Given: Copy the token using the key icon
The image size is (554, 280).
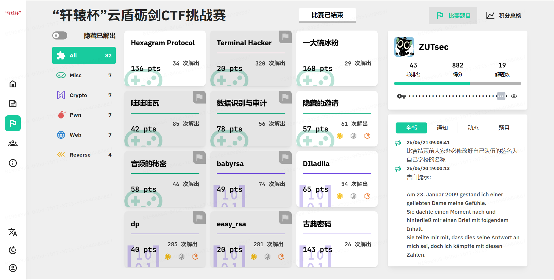Looking at the screenshot, I should point(401,96).
